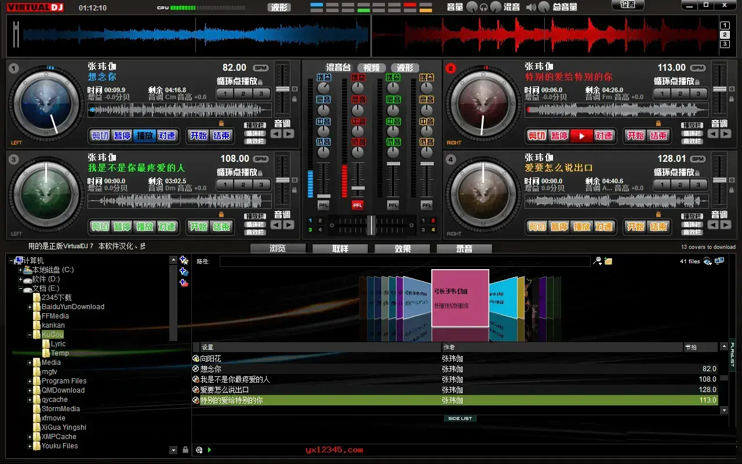Click the pitch-up arrow on deck 2
Viewport: 742px width, 464px height.
(x=725, y=133)
